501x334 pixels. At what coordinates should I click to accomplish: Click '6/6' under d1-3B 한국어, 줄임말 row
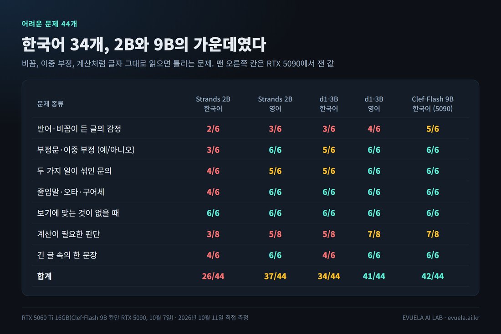[x=329, y=192]
